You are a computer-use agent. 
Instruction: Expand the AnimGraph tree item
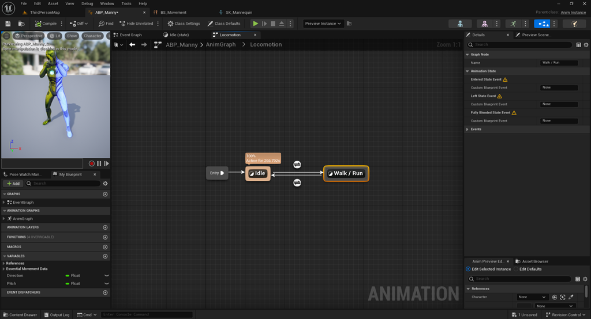[x=4, y=219]
